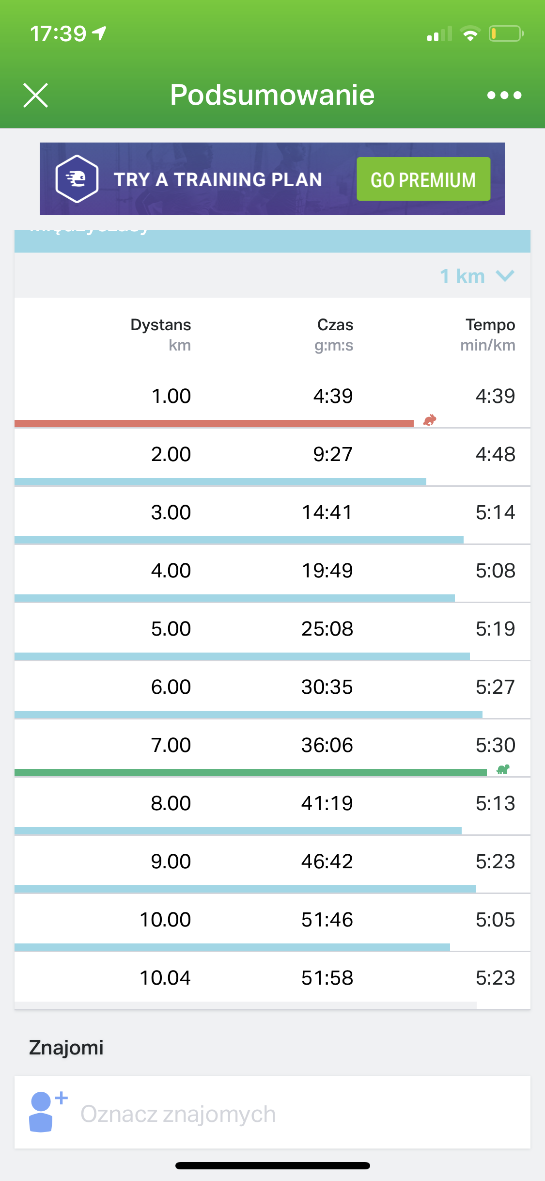Open the TRY A TRAINING PLAN banner
Screen dimensions: 545x1181
click(x=218, y=179)
